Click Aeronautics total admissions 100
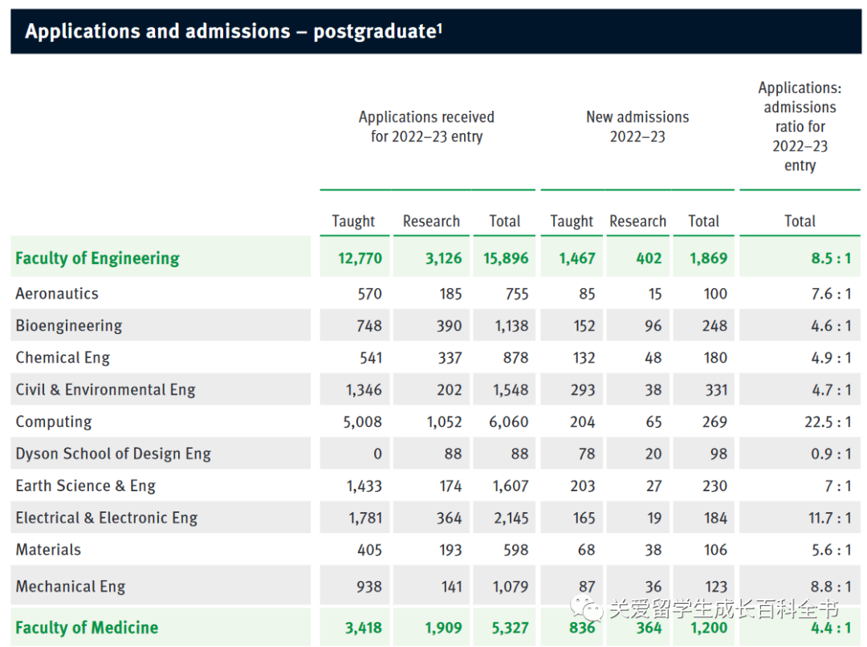This screenshot has height=647, width=867. coord(715,294)
